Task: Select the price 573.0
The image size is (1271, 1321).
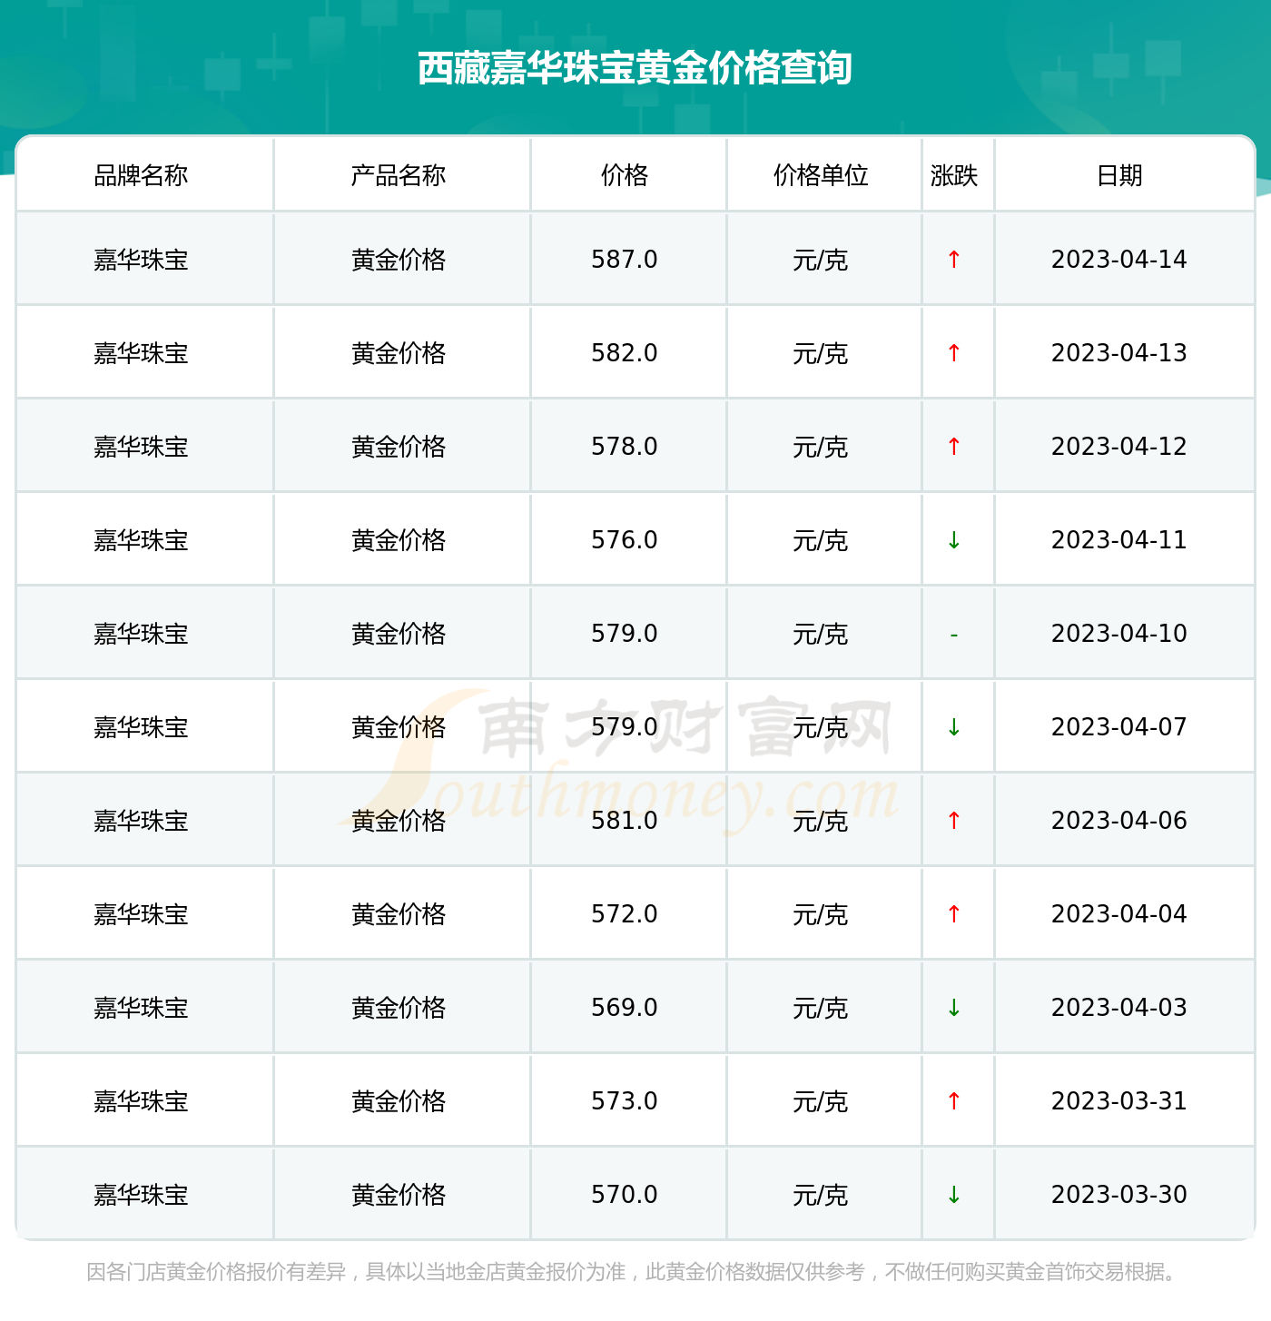Action: 625,1101
